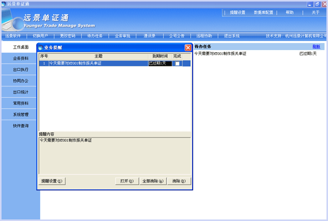Select 协同办公 sidebar tab

click(x=19, y=81)
